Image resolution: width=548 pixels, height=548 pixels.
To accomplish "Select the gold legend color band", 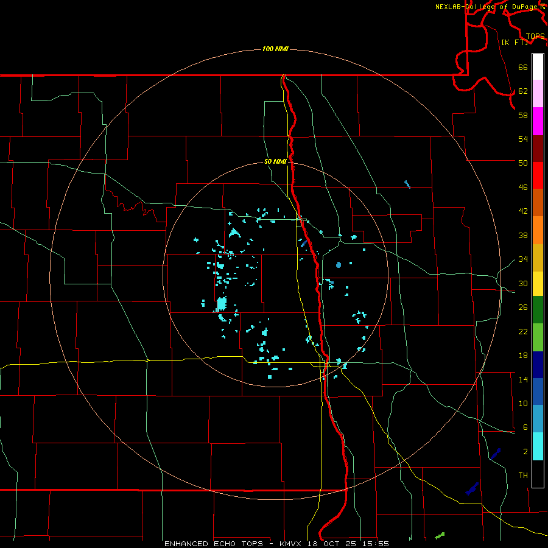I will pyautogui.click(x=538, y=258).
